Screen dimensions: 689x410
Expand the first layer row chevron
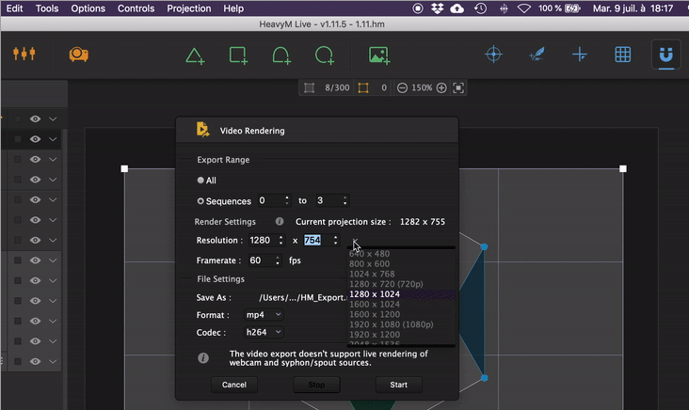pos(53,119)
